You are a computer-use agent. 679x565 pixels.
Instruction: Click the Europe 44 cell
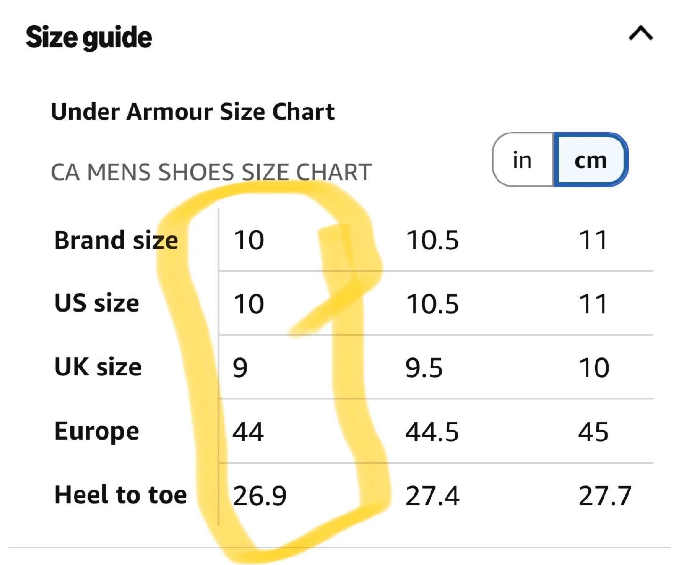pyautogui.click(x=248, y=432)
